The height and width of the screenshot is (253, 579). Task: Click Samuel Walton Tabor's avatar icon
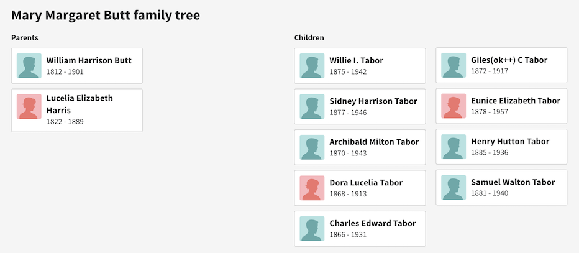(454, 188)
